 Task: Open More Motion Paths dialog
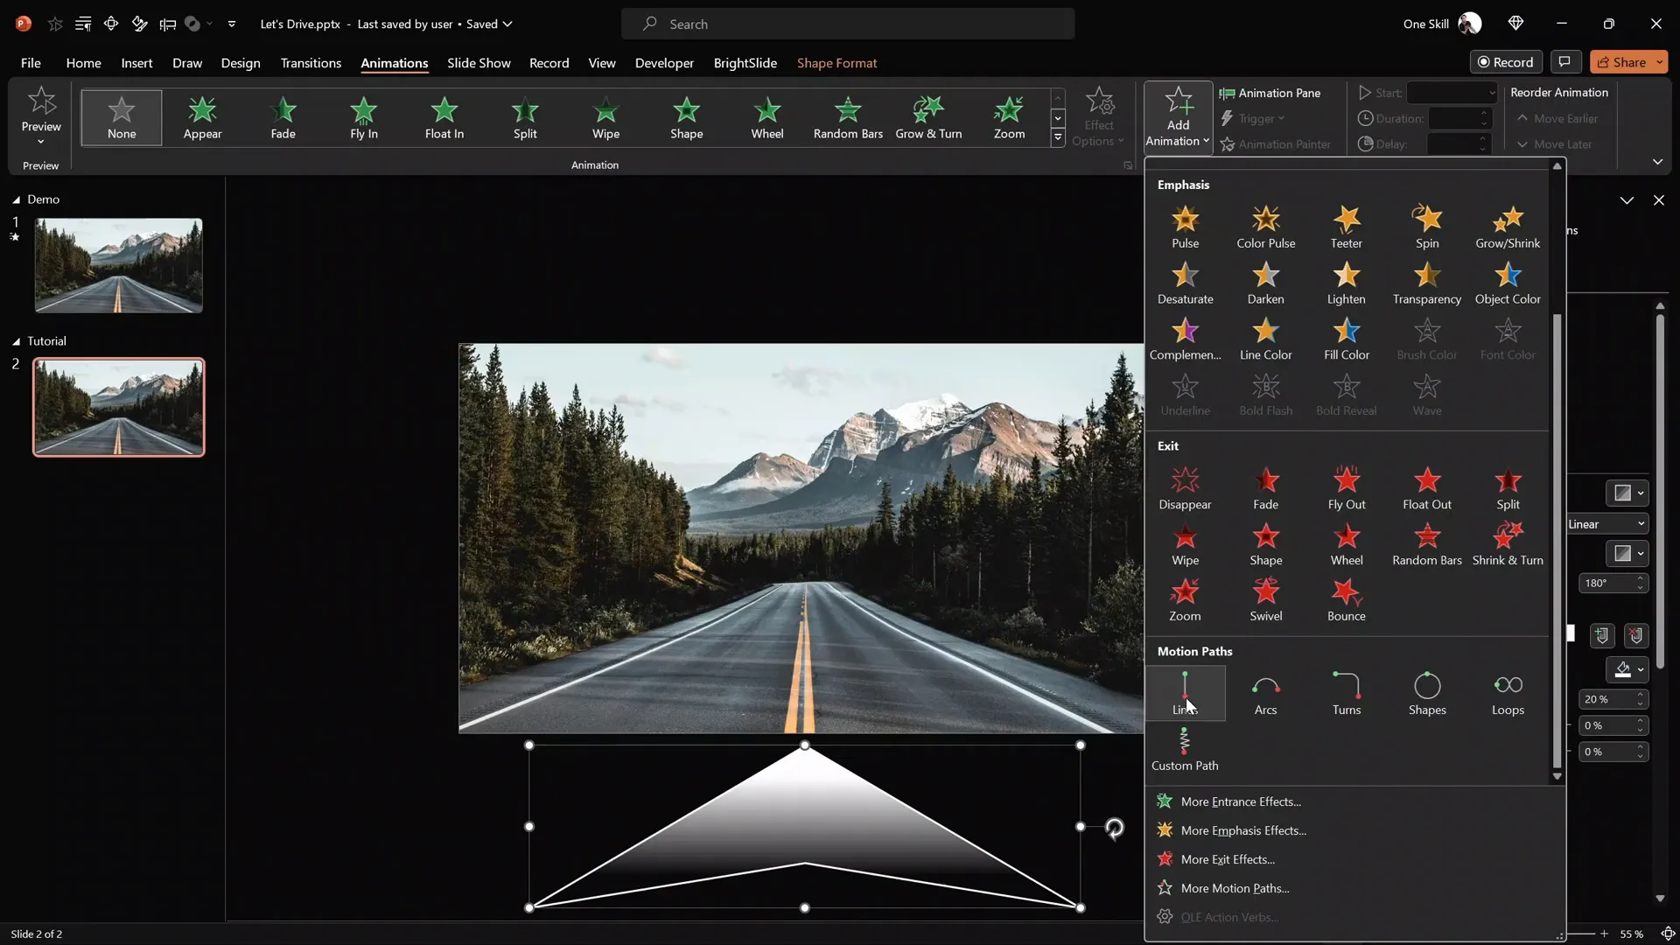[x=1234, y=888]
